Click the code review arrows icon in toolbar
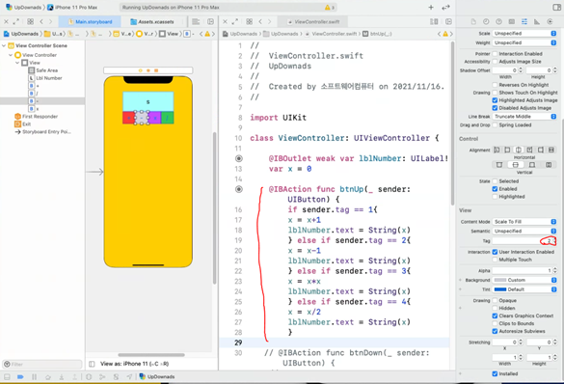This screenshot has width=564, height=384. (446, 7)
